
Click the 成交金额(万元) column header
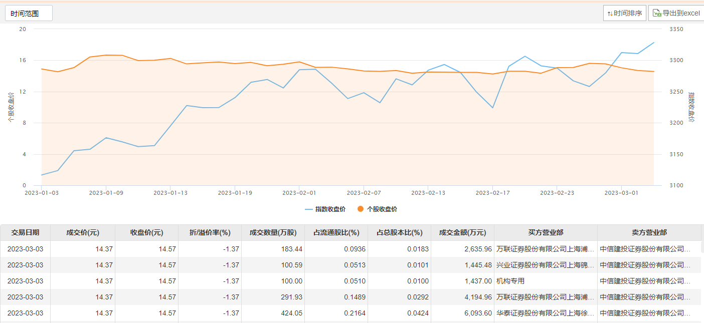pyautogui.click(x=462, y=232)
